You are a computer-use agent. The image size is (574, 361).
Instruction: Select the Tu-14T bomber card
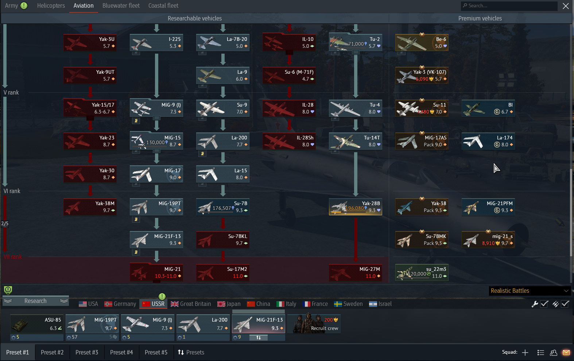[x=356, y=141]
